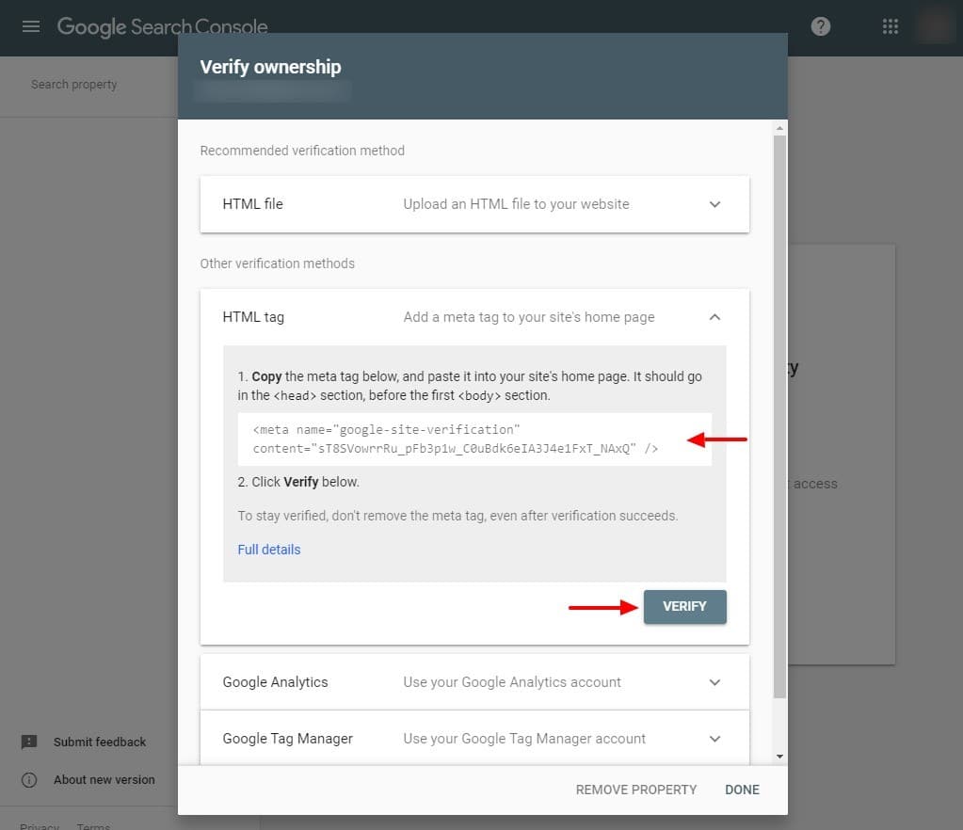
Task: Open About new version in sidebar
Action: point(104,779)
